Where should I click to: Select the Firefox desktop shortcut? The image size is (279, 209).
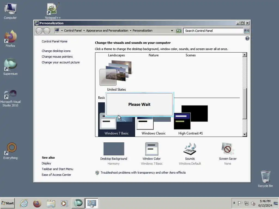click(10, 39)
